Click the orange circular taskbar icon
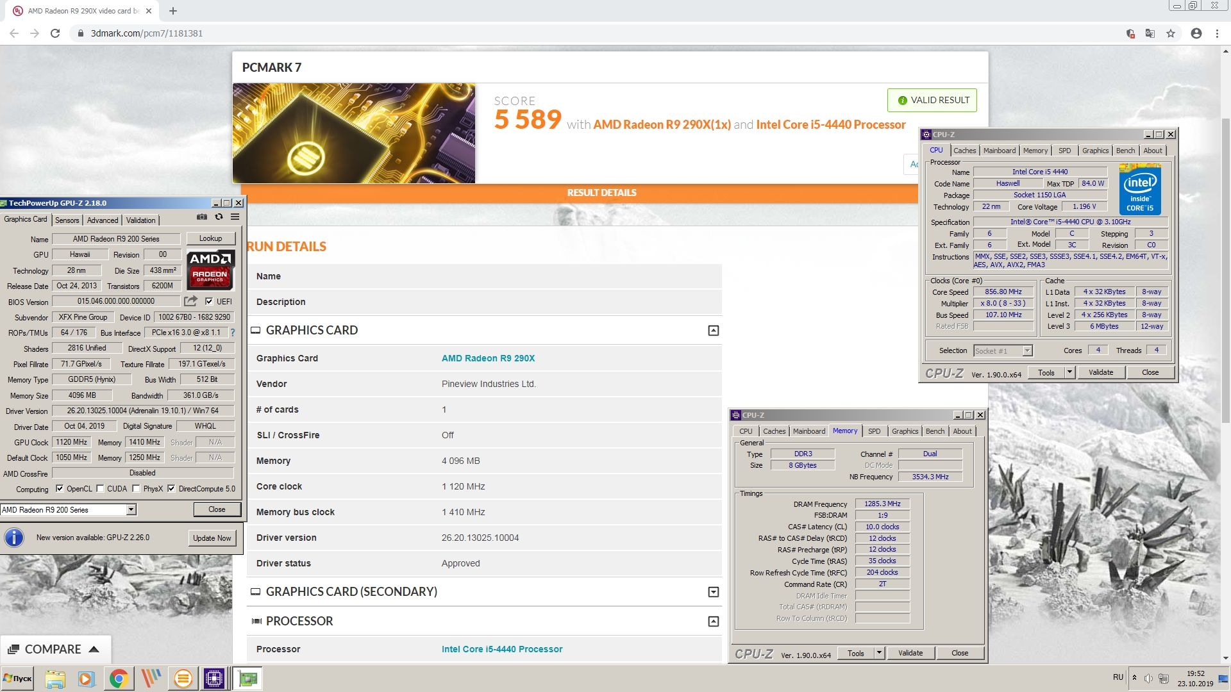 (x=183, y=679)
